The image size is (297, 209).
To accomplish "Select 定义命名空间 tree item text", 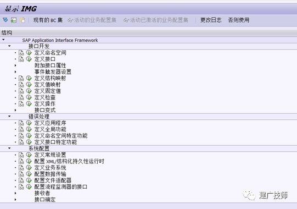I will (x=50, y=53).
